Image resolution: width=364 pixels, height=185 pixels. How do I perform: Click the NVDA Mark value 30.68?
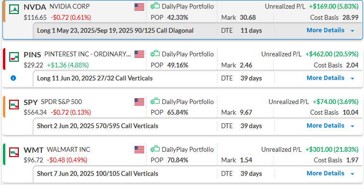pyautogui.click(x=248, y=18)
